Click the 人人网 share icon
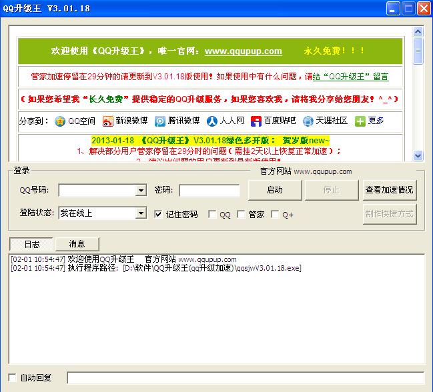 (x=211, y=121)
